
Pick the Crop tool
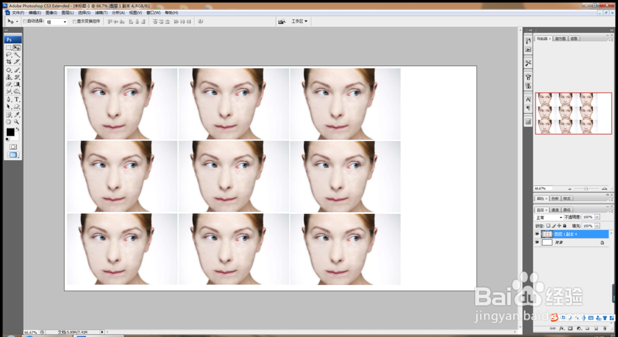tap(9, 62)
